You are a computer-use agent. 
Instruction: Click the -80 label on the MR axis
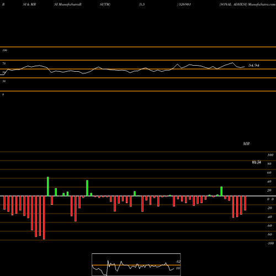269,235
